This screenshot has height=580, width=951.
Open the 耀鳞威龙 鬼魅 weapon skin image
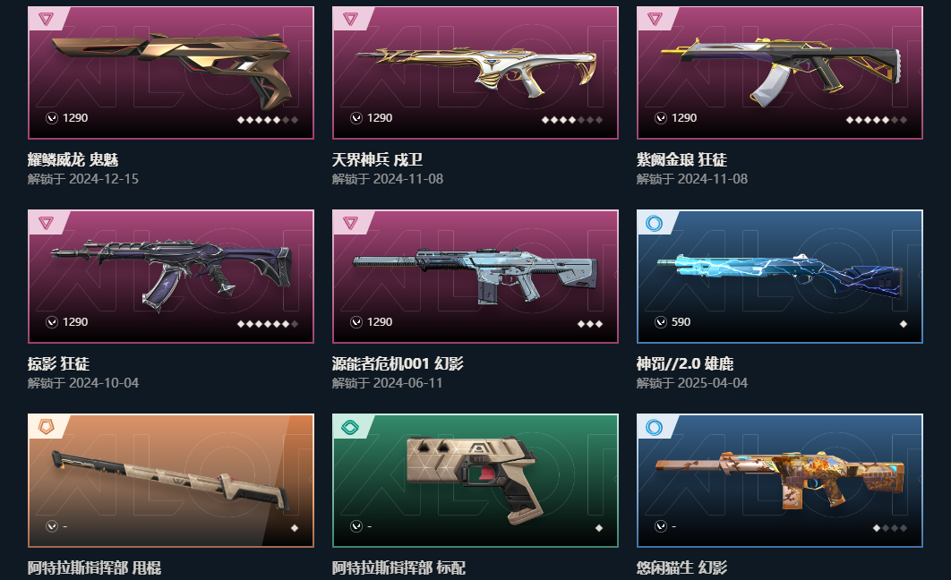tap(171, 72)
